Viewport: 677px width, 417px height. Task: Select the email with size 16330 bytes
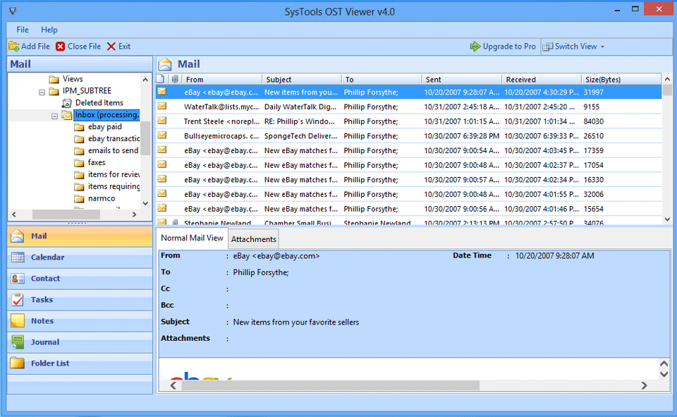pos(408,180)
